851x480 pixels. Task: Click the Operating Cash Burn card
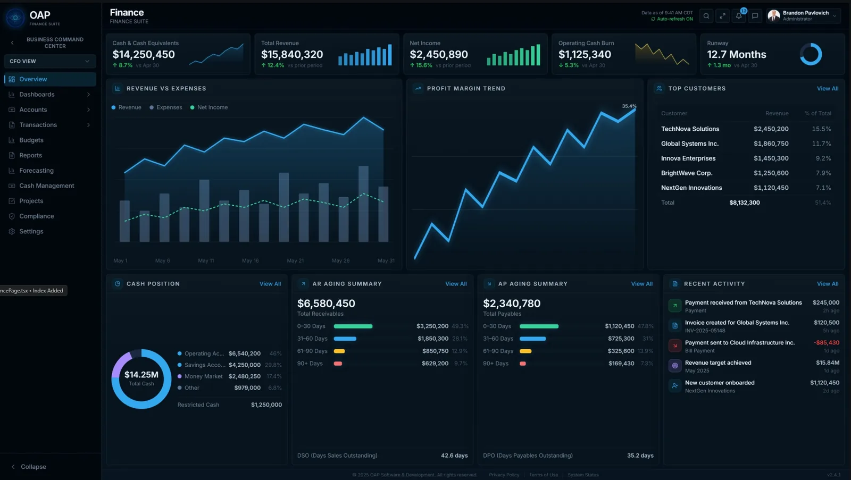(x=624, y=54)
